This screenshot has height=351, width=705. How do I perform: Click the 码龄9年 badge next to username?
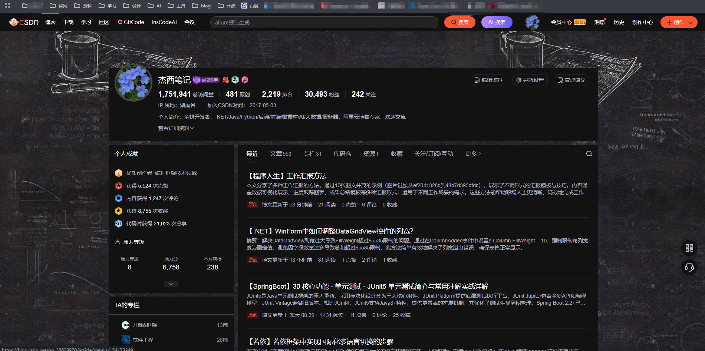tap(206, 80)
